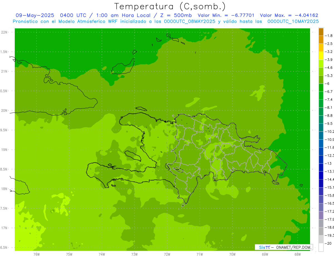Select the '72W' longitude label
This screenshot has width=334, height=258.
tap(167, 254)
